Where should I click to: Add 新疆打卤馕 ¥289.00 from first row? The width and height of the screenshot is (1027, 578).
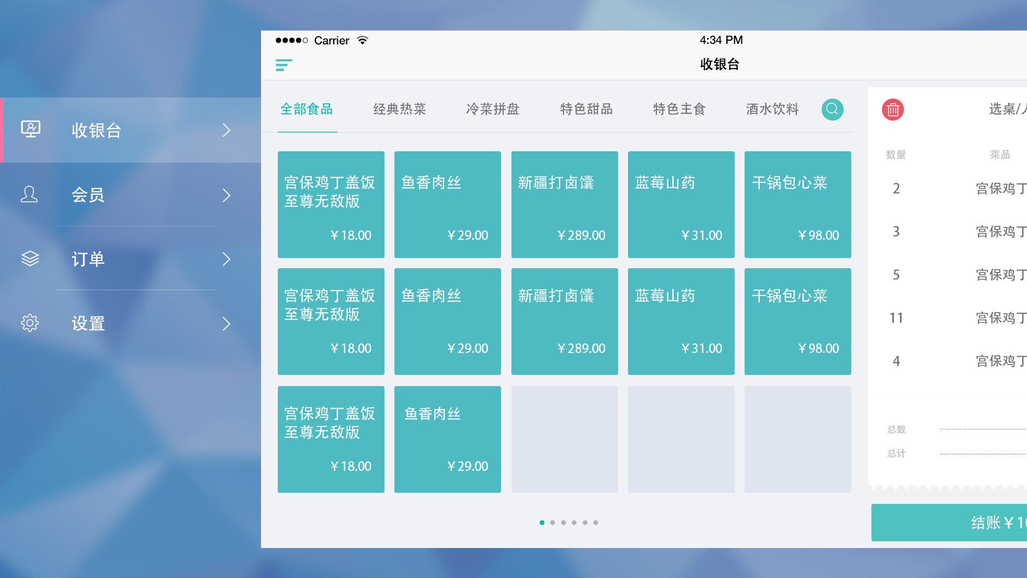[x=564, y=204]
